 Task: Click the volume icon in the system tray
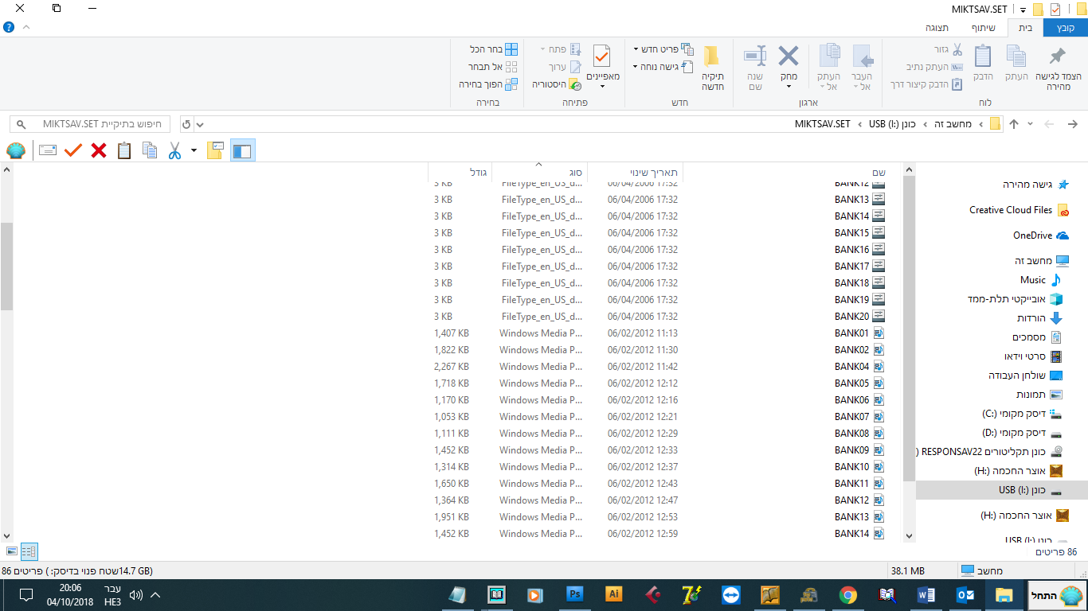pyautogui.click(x=135, y=594)
